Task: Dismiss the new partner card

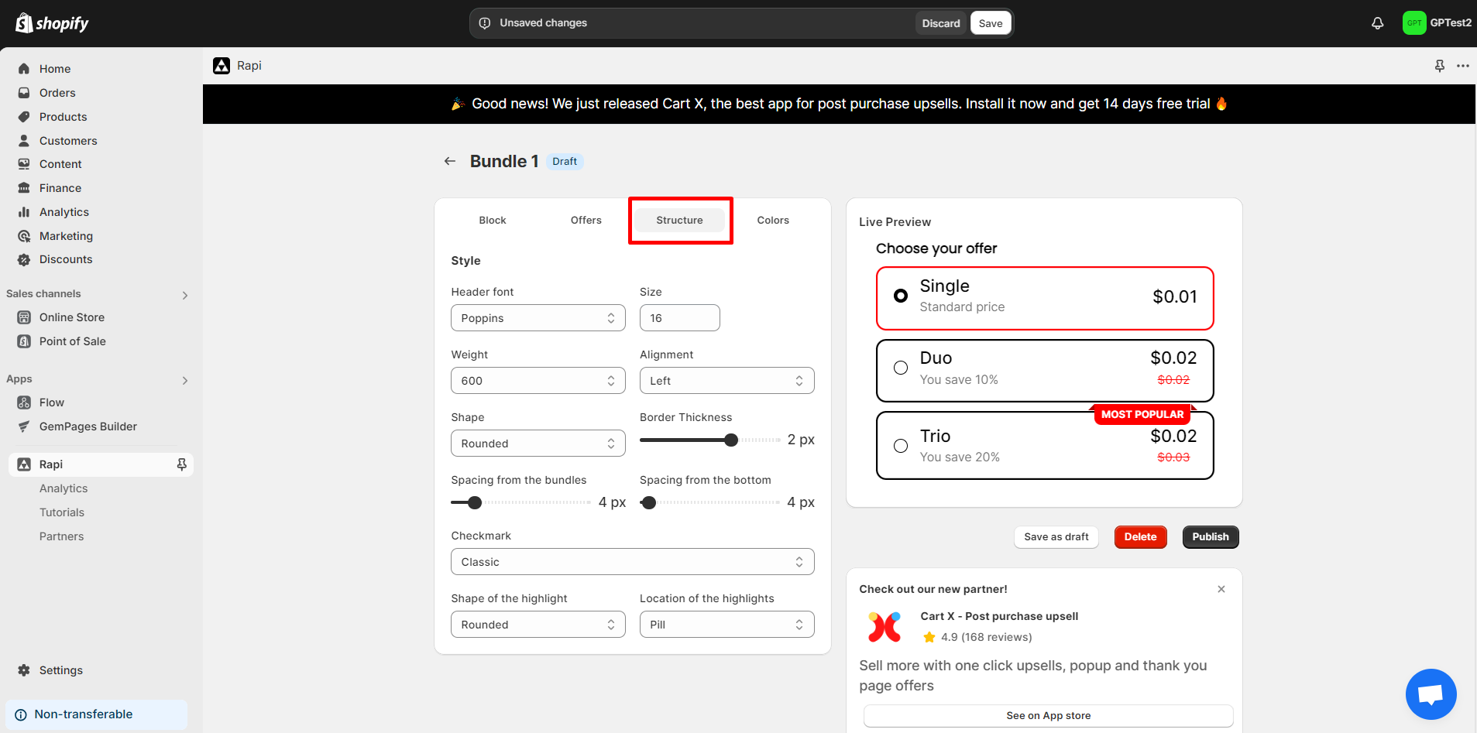Action: point(1221,589)
